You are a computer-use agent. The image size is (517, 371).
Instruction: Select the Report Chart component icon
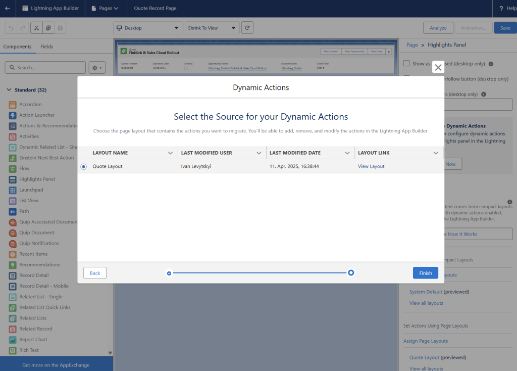(13, 339)
